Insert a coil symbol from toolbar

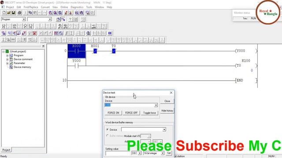pyautogui.click(x=25, y=26)
